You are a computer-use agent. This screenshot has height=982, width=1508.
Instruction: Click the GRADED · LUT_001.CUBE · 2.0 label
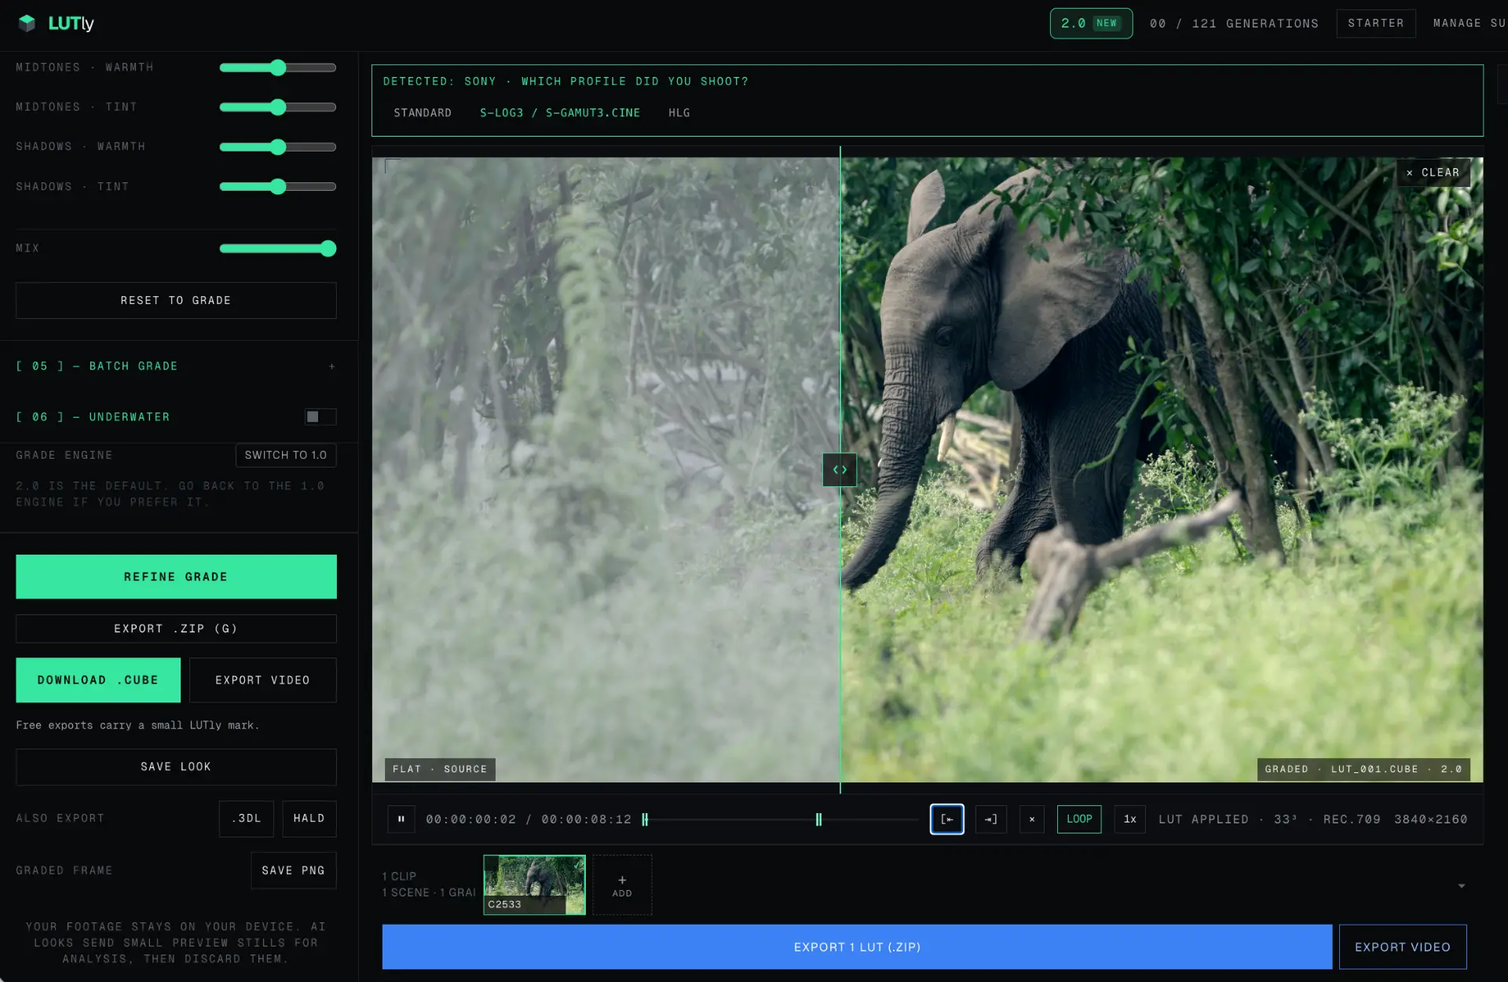pyautogui.click(x=1363, y=769)
